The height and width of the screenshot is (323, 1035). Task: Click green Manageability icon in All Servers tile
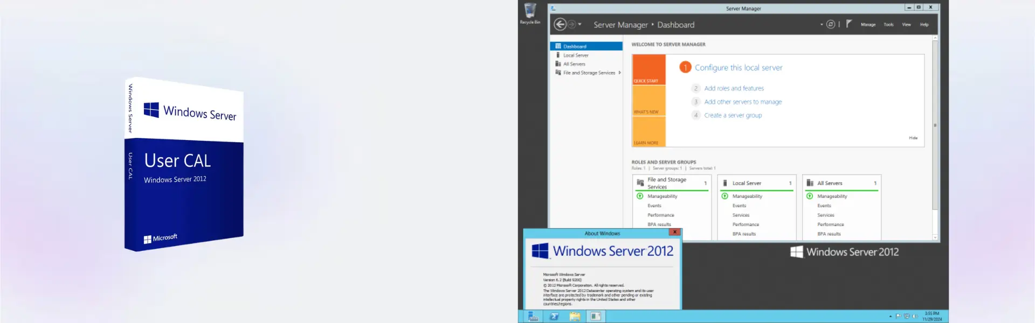tap(809, 196)
